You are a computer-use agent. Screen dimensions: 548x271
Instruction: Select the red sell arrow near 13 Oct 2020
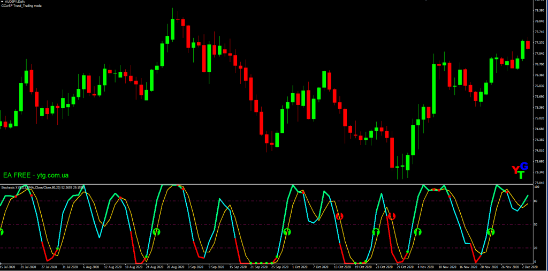click(339, 216)
